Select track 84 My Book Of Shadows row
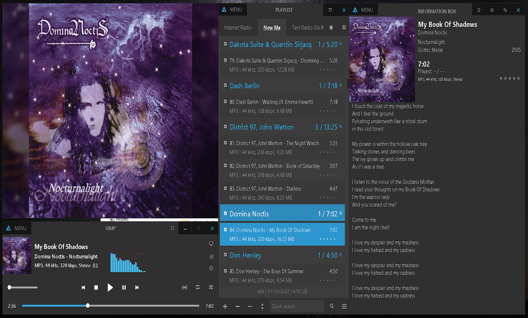Viewport: 528px width, 318px height. [x=282, y=234]
